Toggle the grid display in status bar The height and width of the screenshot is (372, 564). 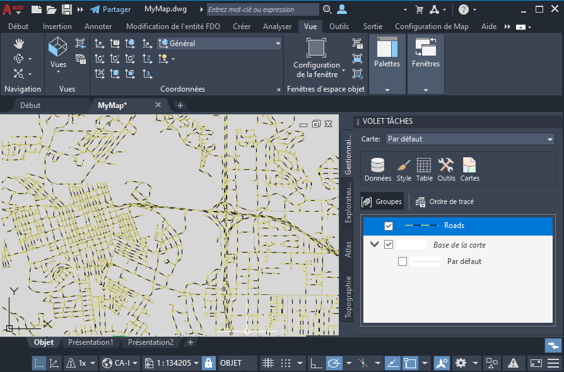click(267, 363)
